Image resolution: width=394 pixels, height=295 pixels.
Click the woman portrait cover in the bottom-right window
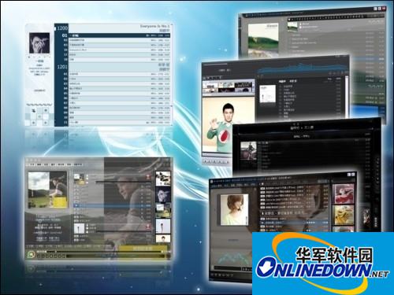234,210
